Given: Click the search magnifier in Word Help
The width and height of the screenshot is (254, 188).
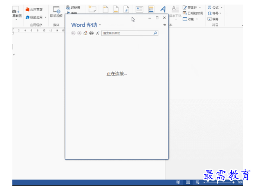Looking at the screenshot, I should pos(155,33).
